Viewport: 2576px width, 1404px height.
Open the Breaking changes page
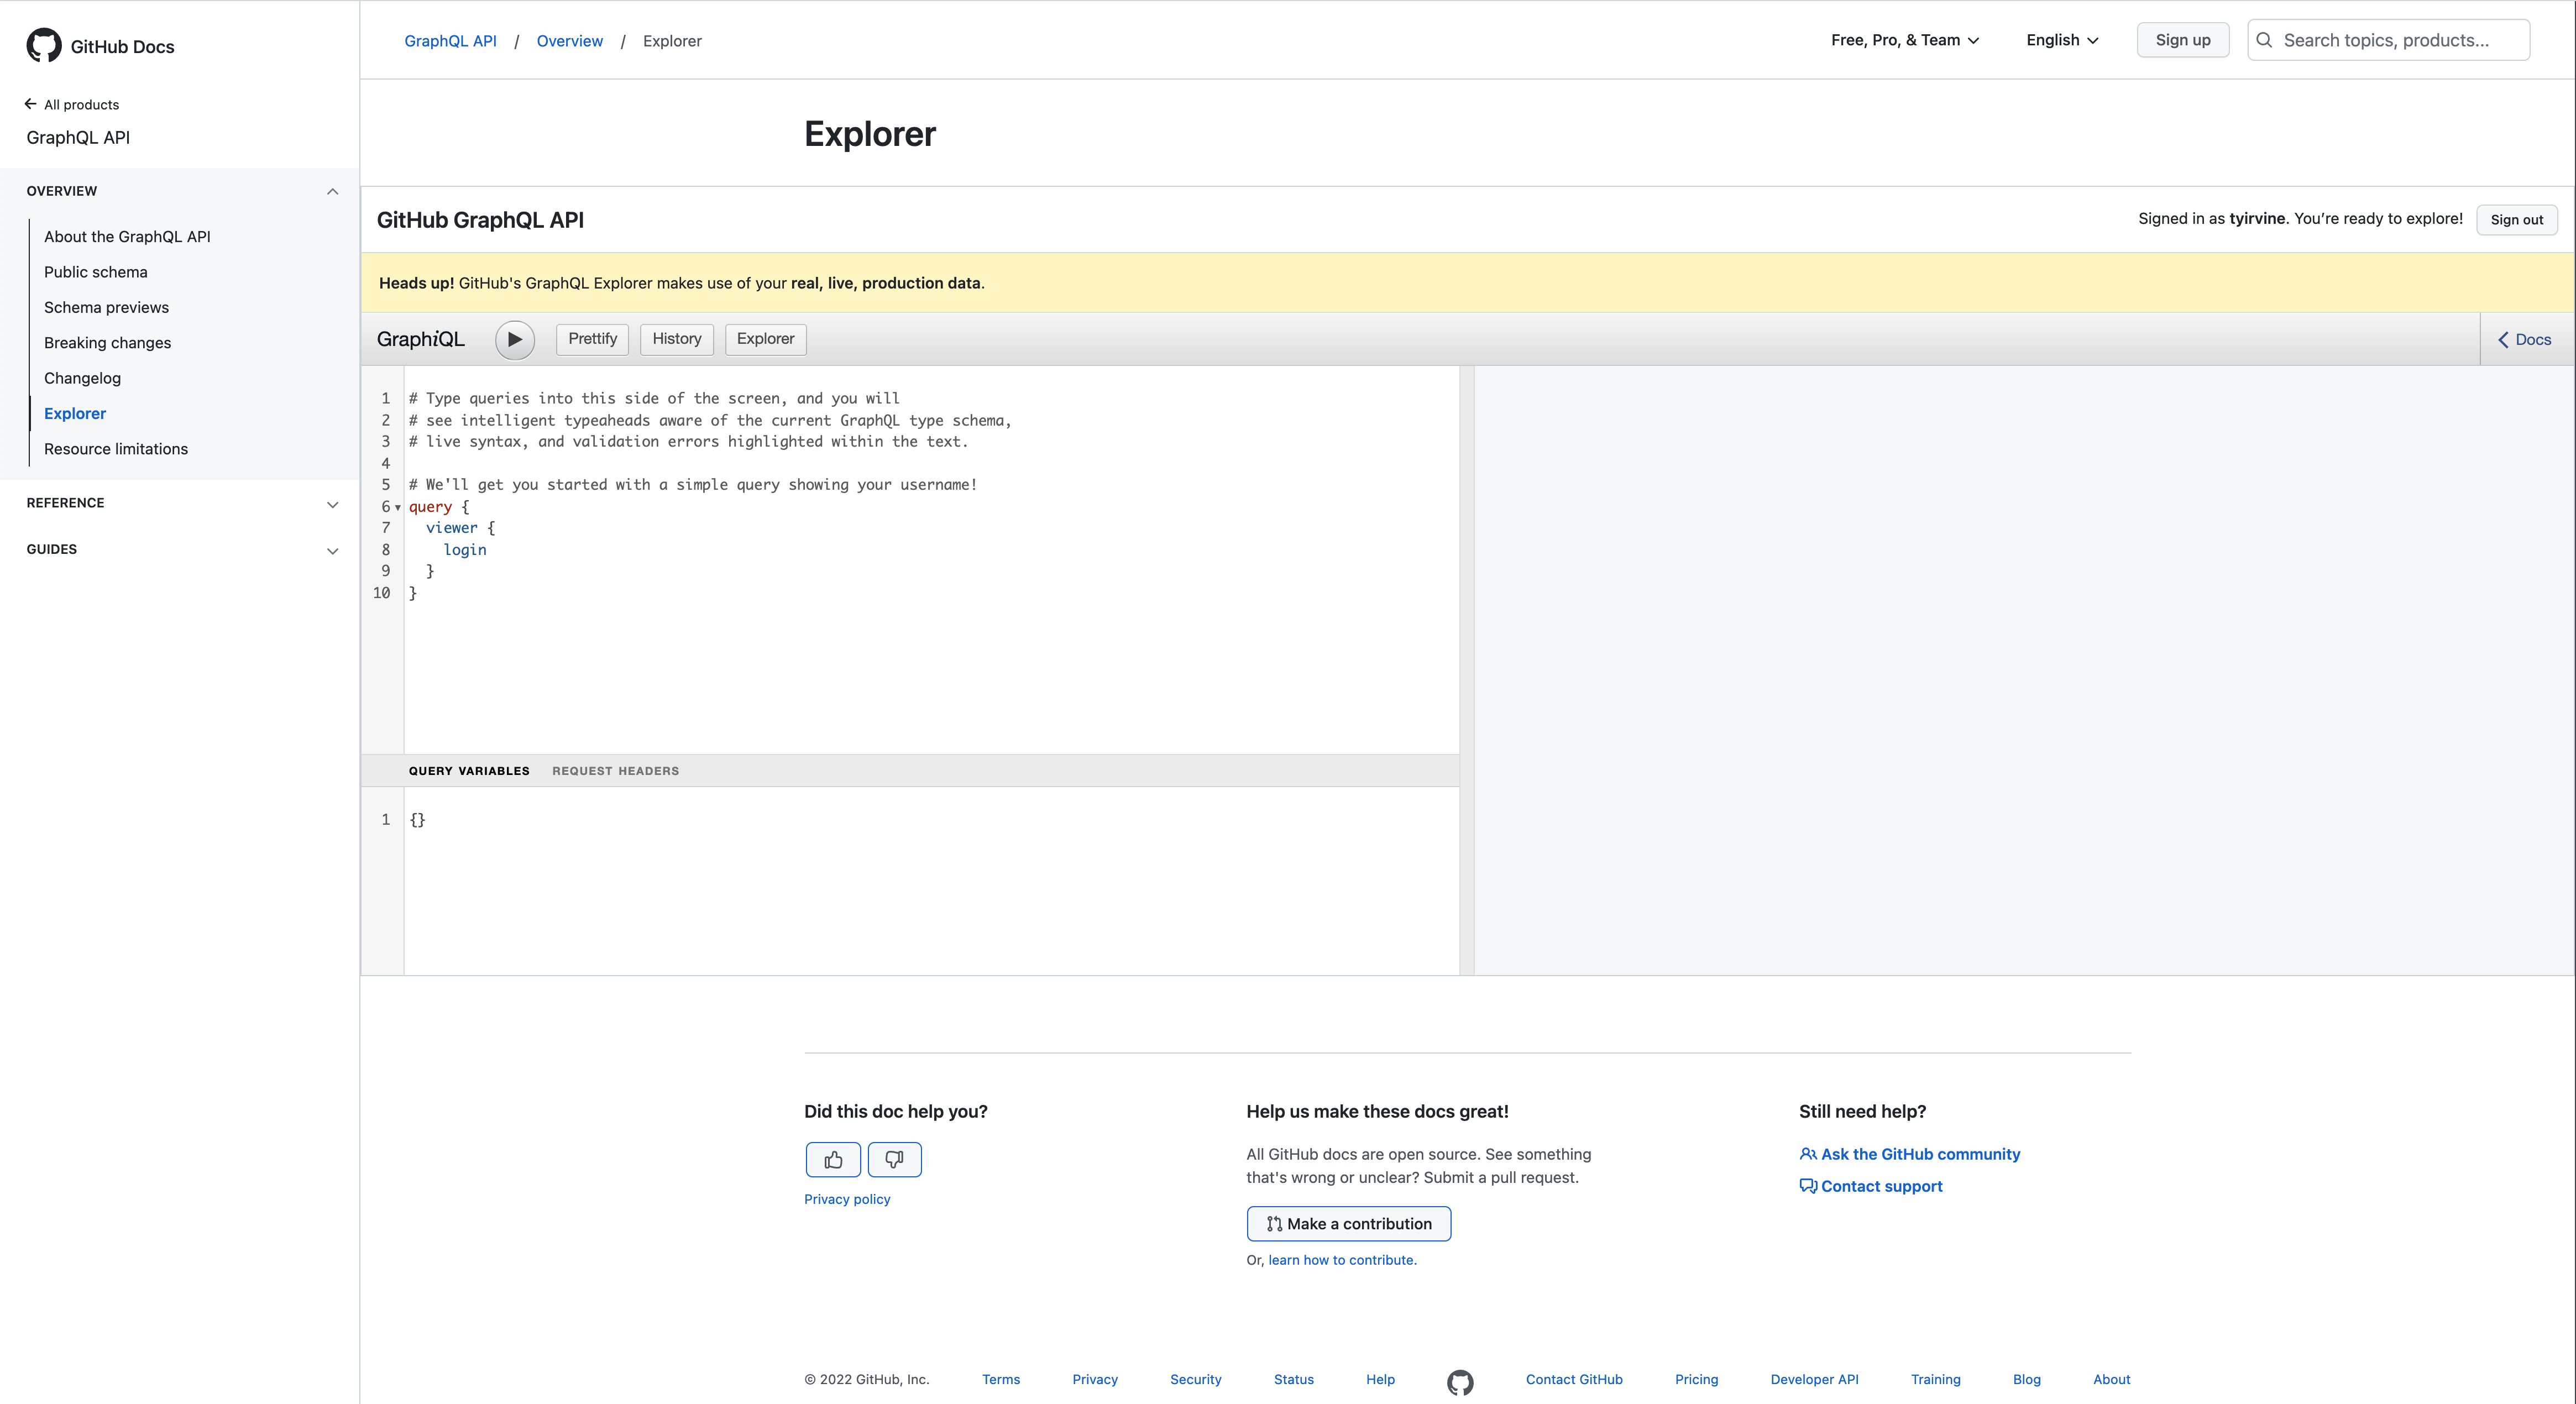pyautogui.click(x=107, y=343)
